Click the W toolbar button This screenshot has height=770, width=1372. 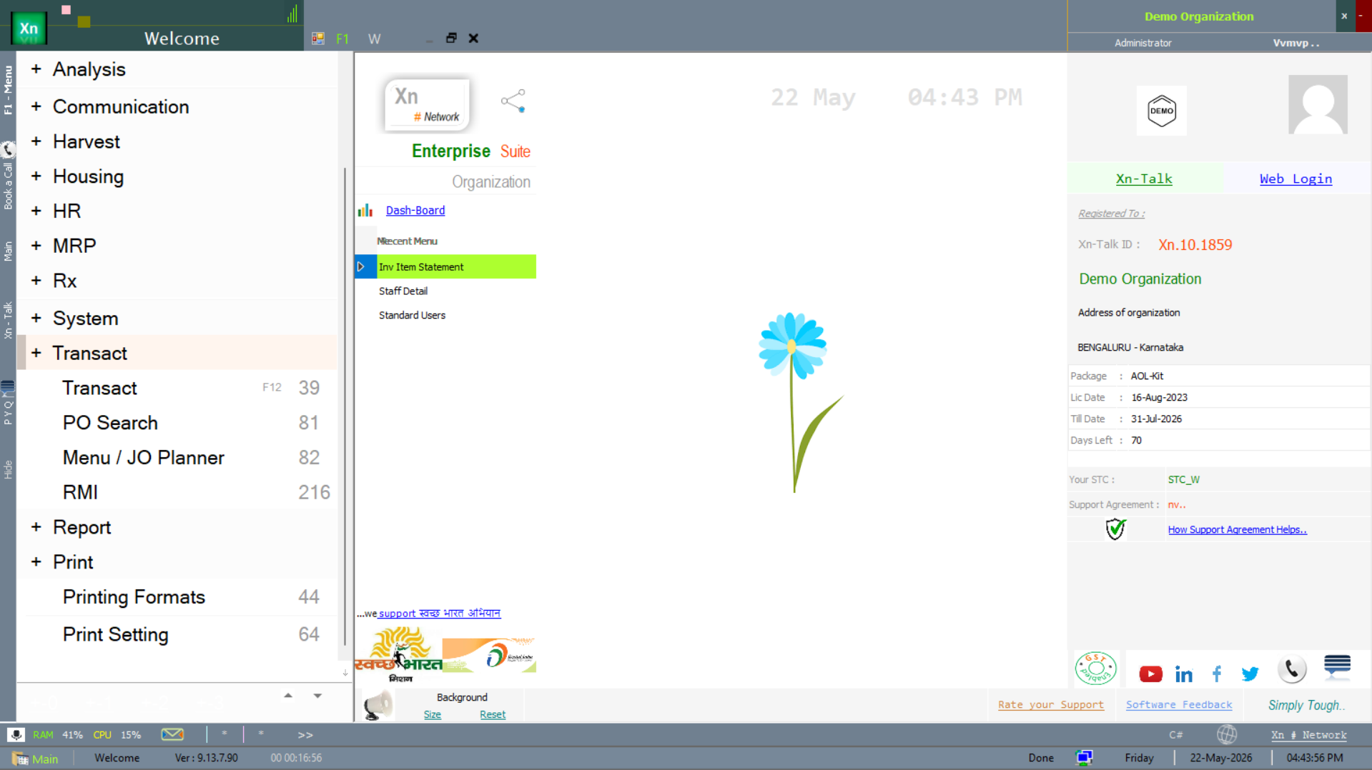374,39
